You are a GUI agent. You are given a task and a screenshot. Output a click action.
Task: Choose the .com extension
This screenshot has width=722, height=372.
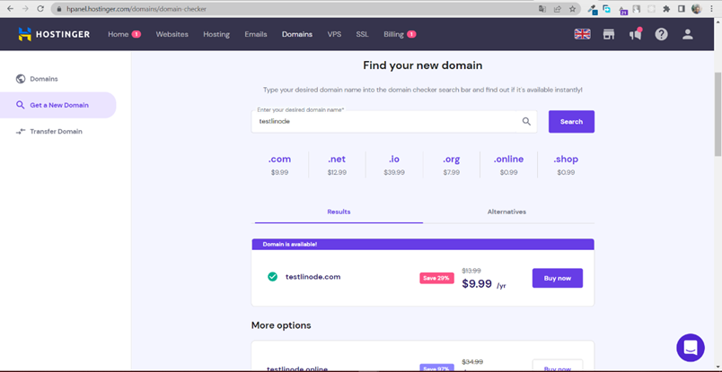tap(279, 165)
